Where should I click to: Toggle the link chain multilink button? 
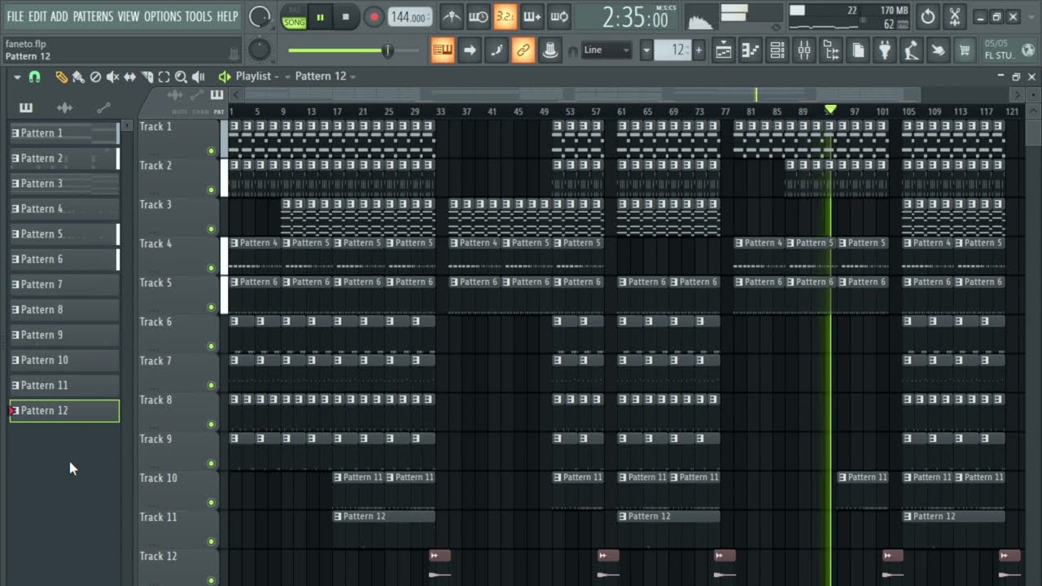tap(523, 50)
